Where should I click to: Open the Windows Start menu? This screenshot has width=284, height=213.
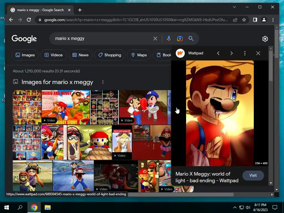(7, 207)
